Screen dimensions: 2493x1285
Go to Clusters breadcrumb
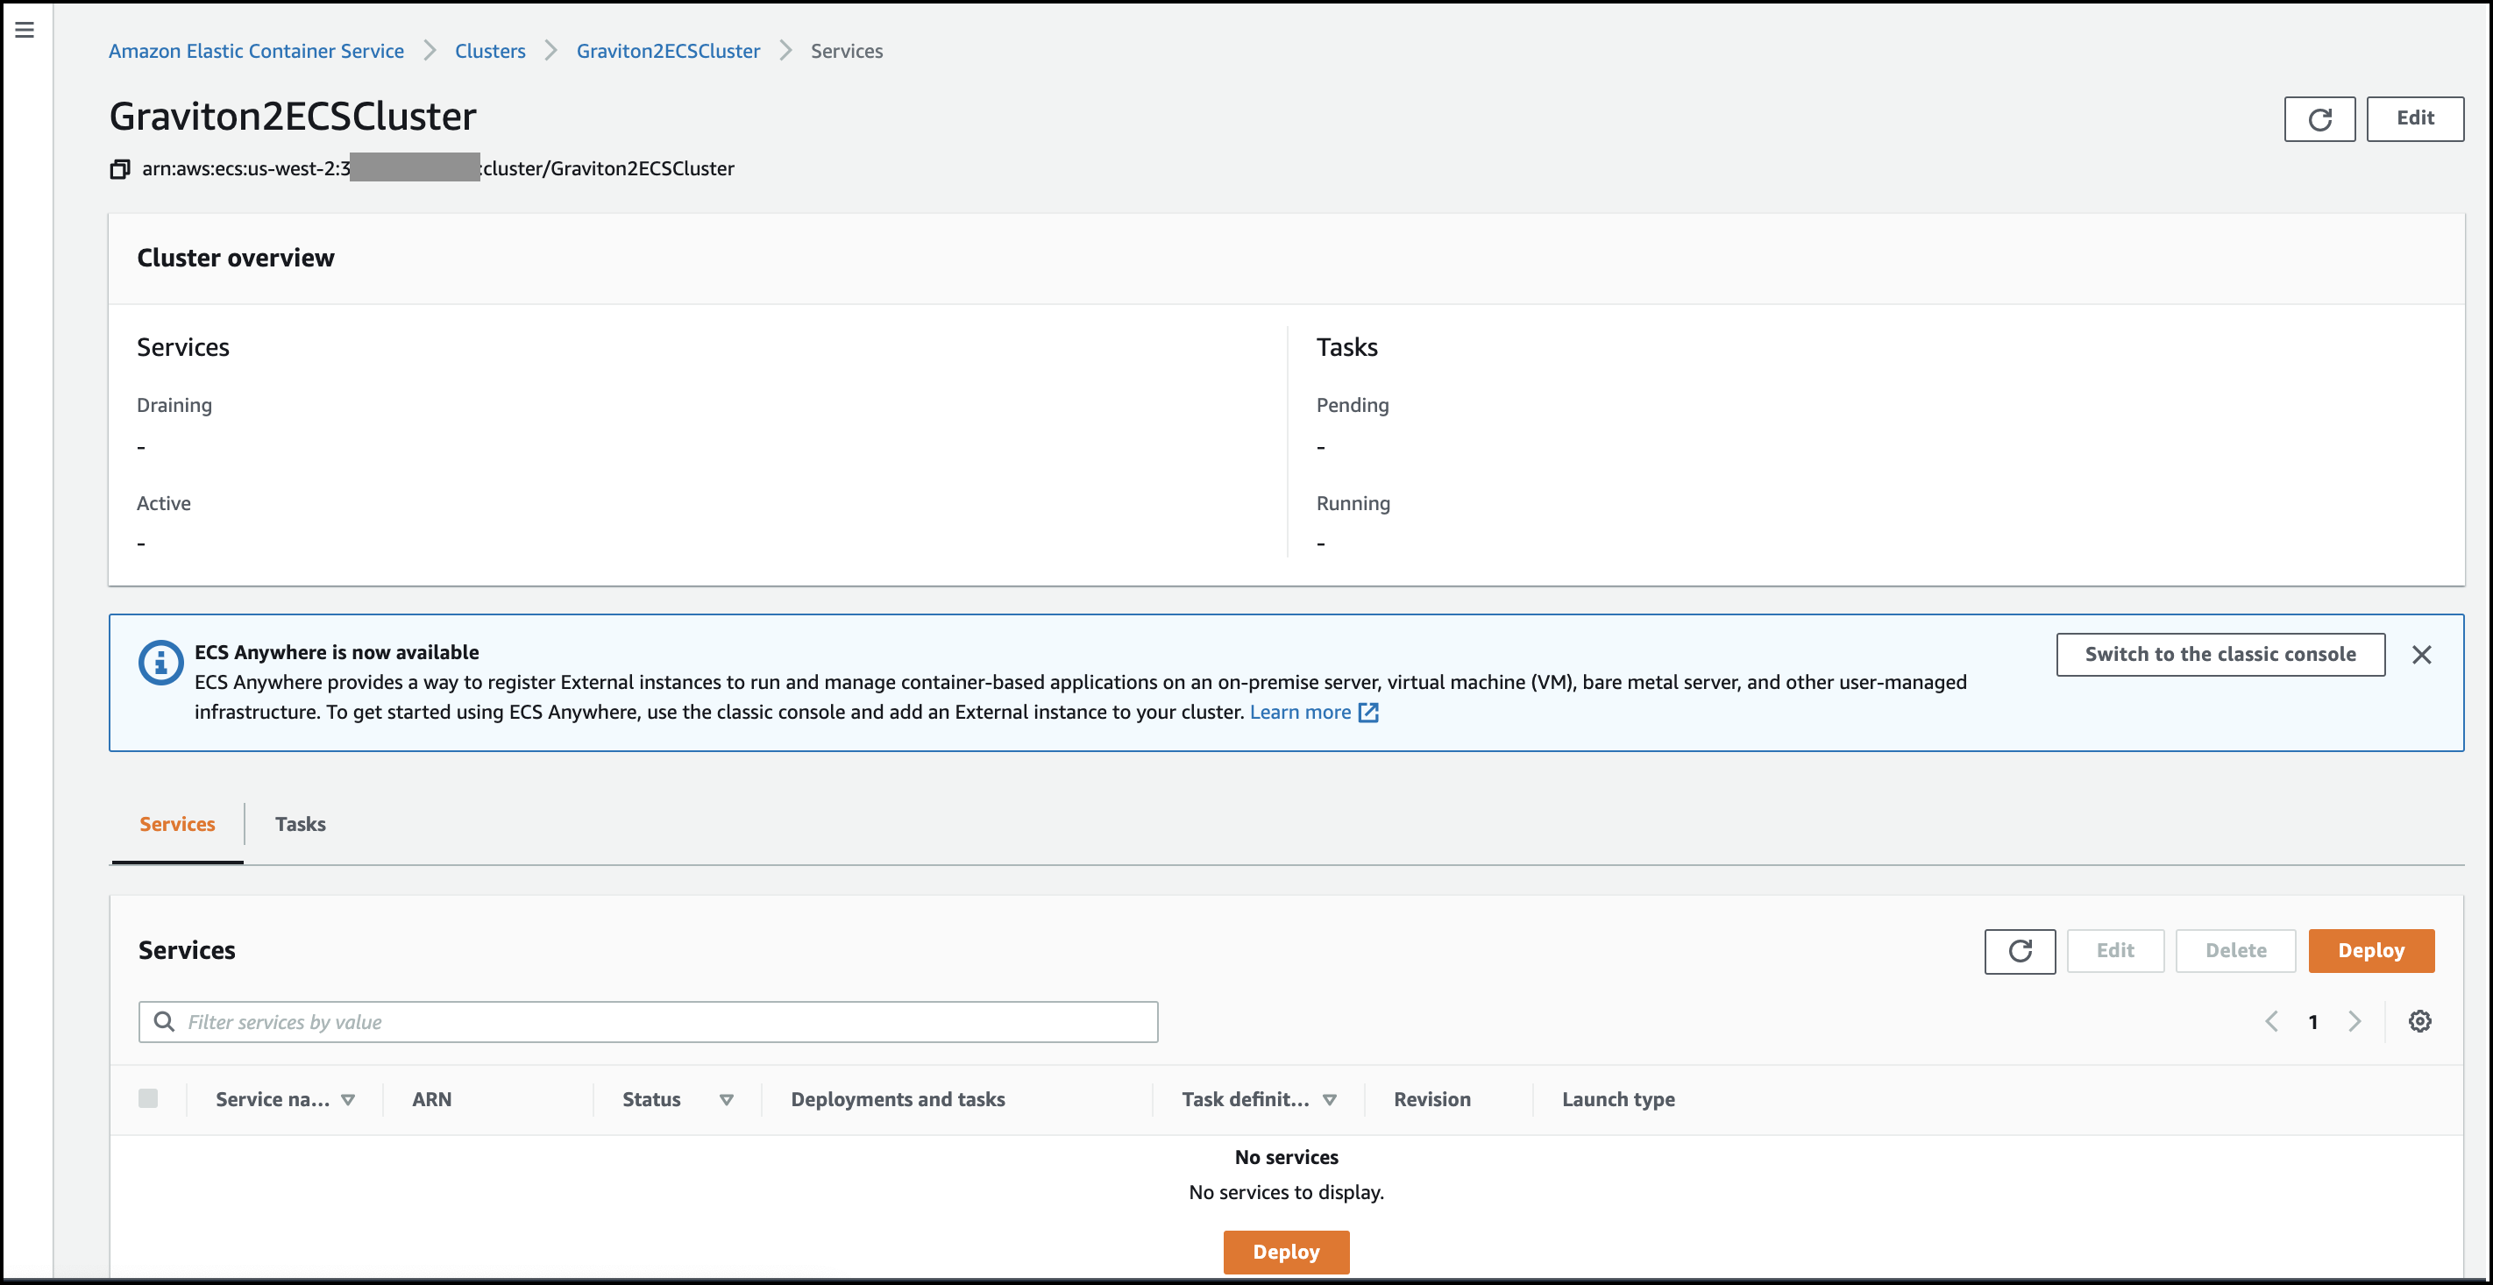tap(490, 52)
